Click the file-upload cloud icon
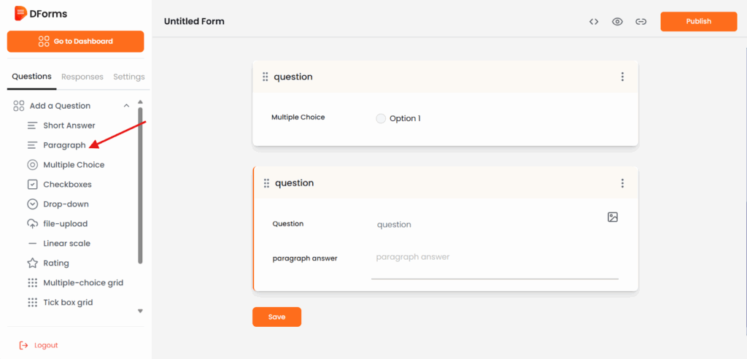The image size is (747, 359). click(x=32, y=224)
